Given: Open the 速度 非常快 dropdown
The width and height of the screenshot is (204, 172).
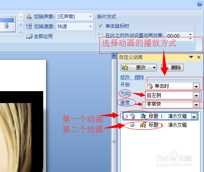Looking at the screenshot, I should (x=196, y=105).
